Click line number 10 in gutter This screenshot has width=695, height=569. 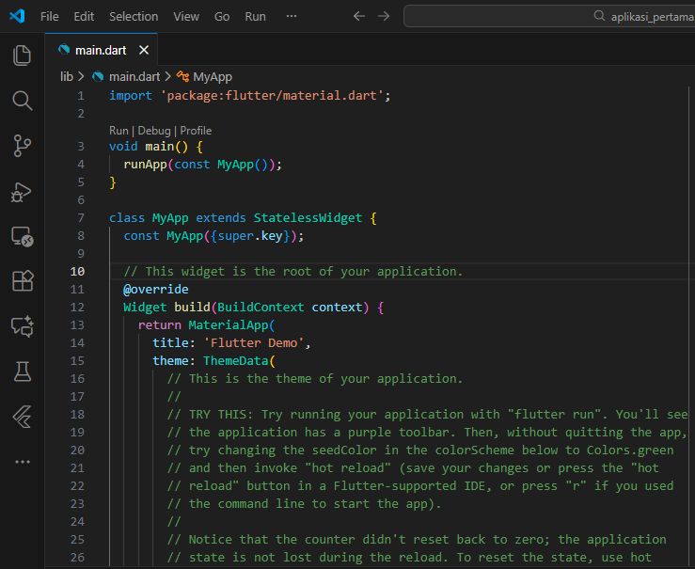pyautogui.click(x=77, y=271)
